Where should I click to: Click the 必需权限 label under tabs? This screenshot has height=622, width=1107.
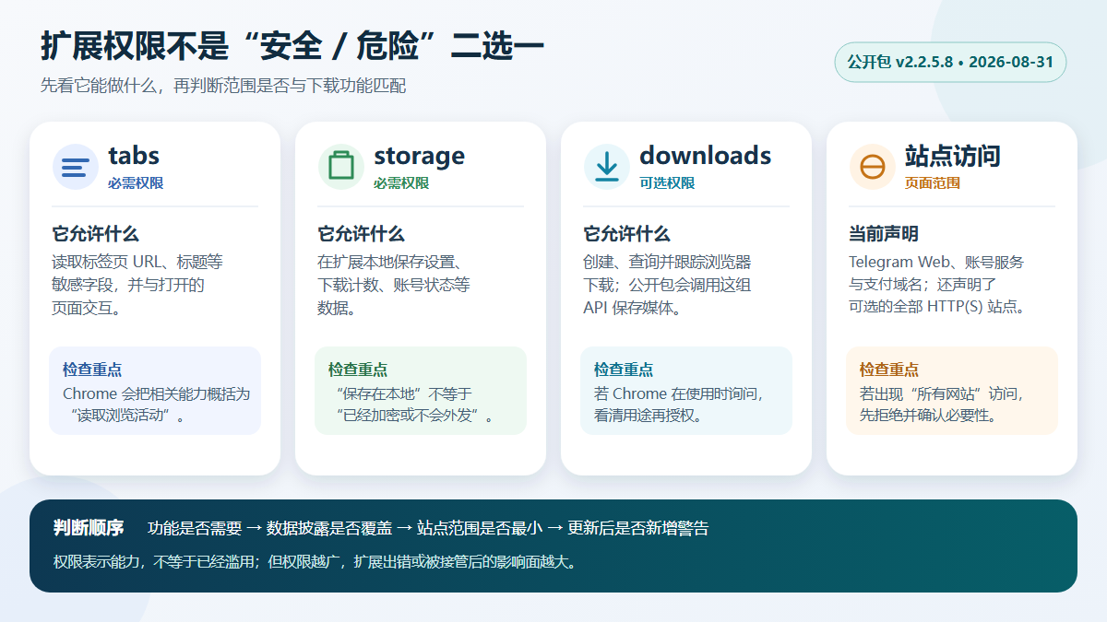point(136,183)
